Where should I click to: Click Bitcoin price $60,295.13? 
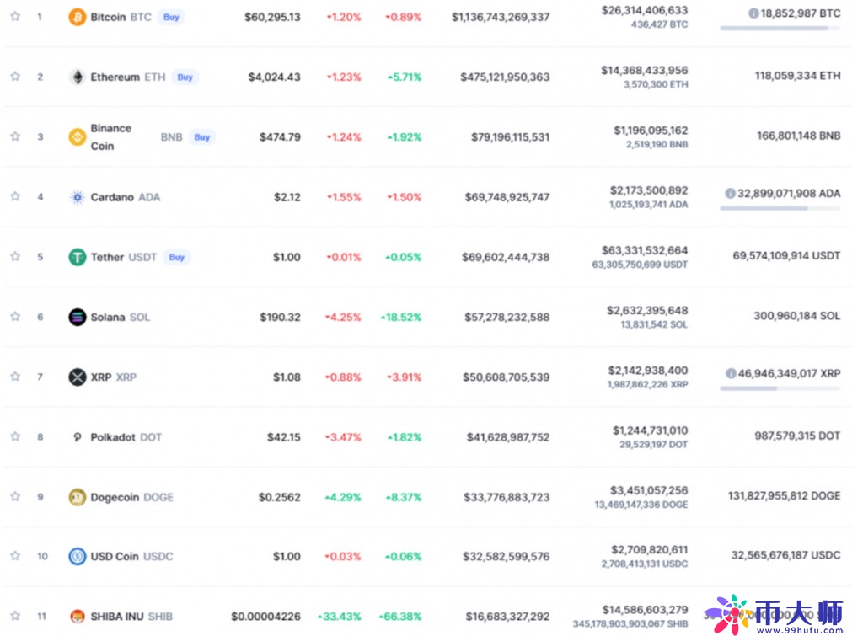pos(272,17)
